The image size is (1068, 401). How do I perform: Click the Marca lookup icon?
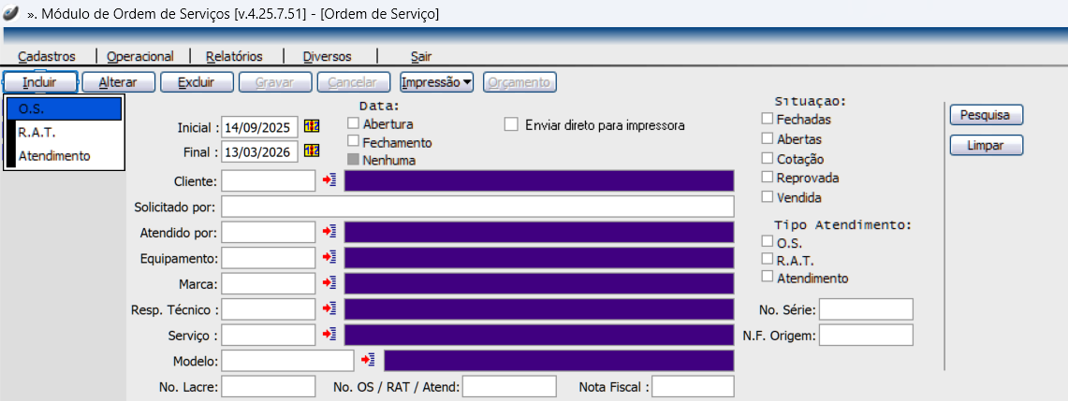pyautogui.click(x=329, y=282)
